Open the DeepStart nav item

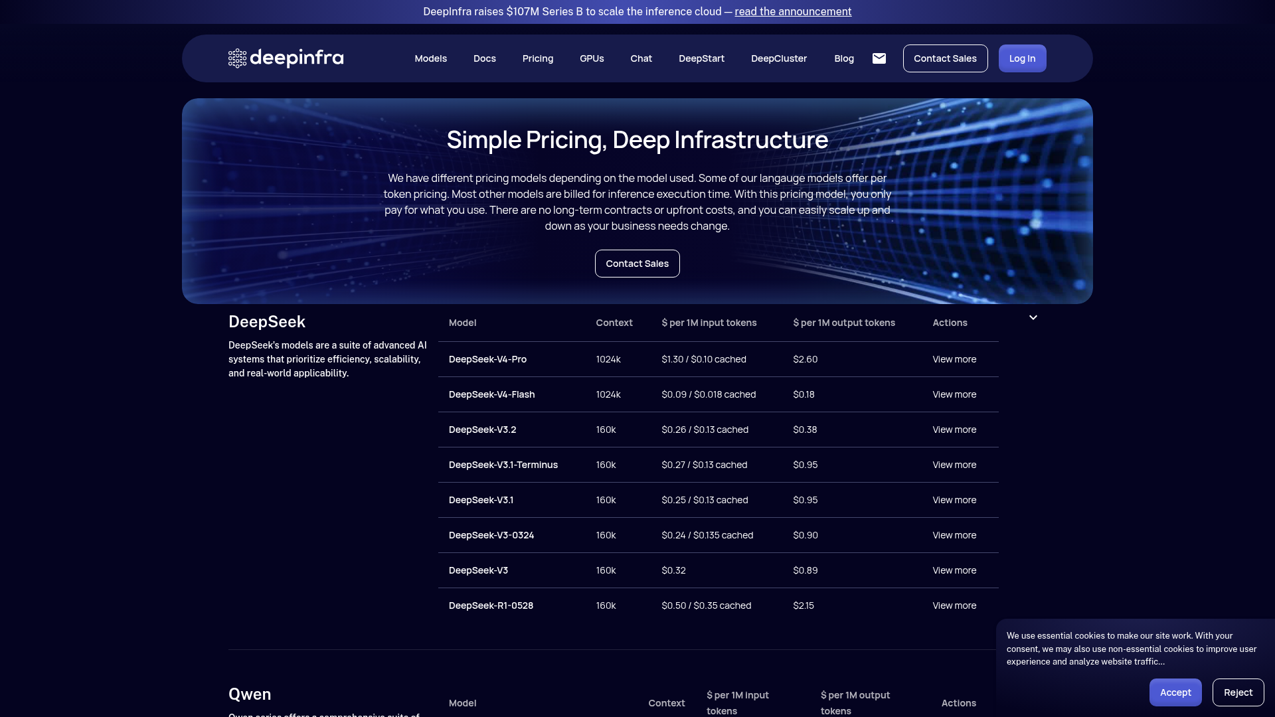click(x=701, y=58)
